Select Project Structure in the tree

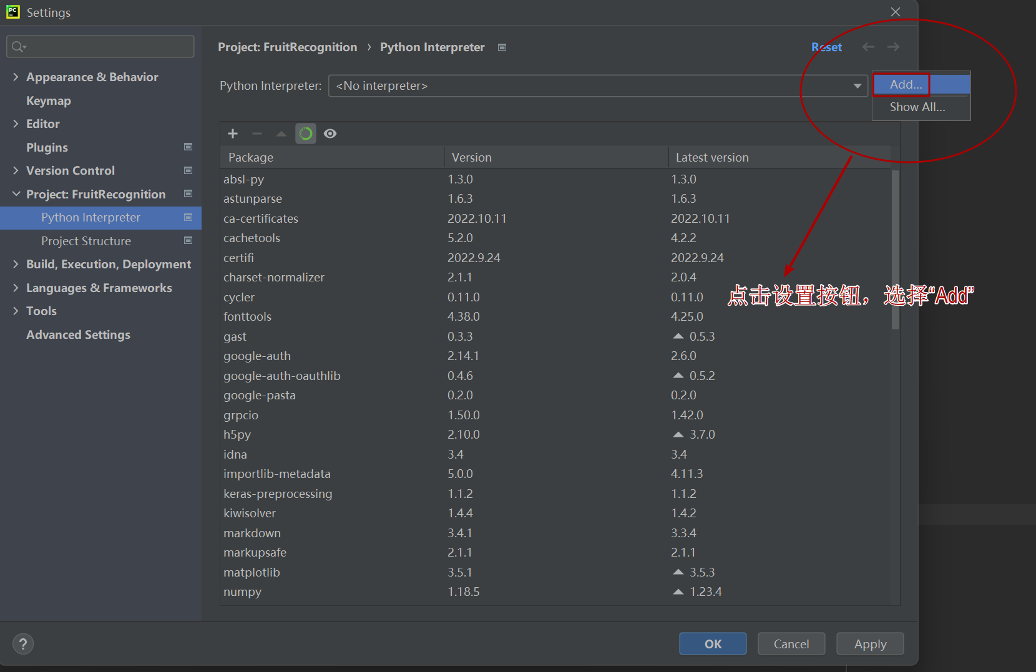86,241
